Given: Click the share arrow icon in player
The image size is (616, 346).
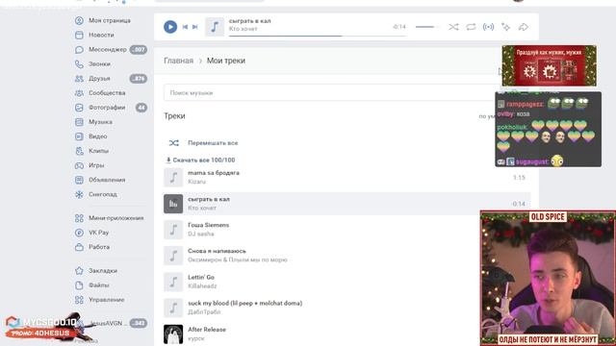Looking at the screenshot, I should pyautogui.click(x=524, y=27).
